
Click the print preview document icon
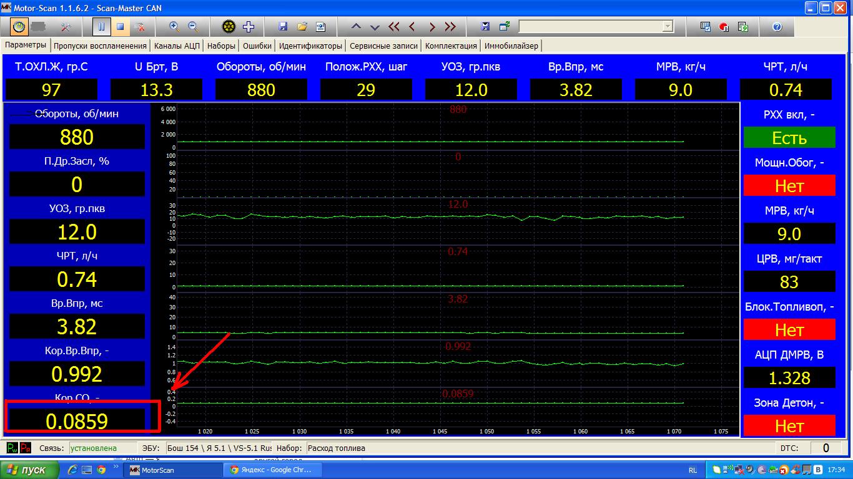[x=322, y=27]
